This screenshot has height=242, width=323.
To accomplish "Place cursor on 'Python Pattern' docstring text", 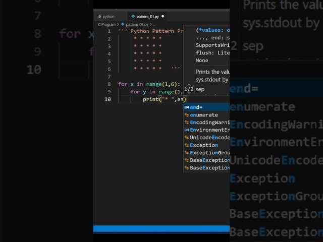I will (152, 31).
